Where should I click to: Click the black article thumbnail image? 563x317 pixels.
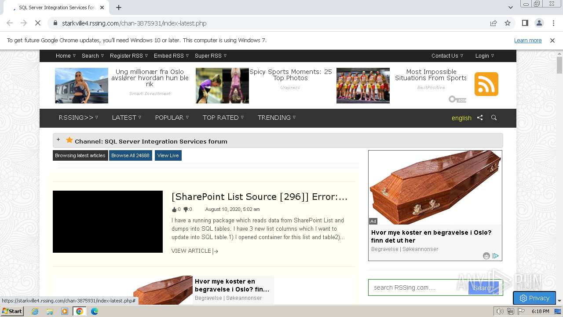(x=108, y=221)
